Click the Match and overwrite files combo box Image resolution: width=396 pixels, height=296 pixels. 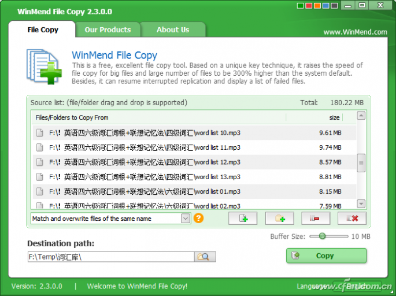(110, 219)
